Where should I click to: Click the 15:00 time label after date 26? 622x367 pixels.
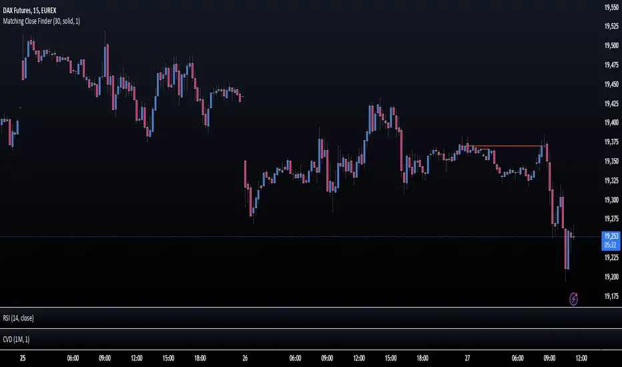click(390, 358)
